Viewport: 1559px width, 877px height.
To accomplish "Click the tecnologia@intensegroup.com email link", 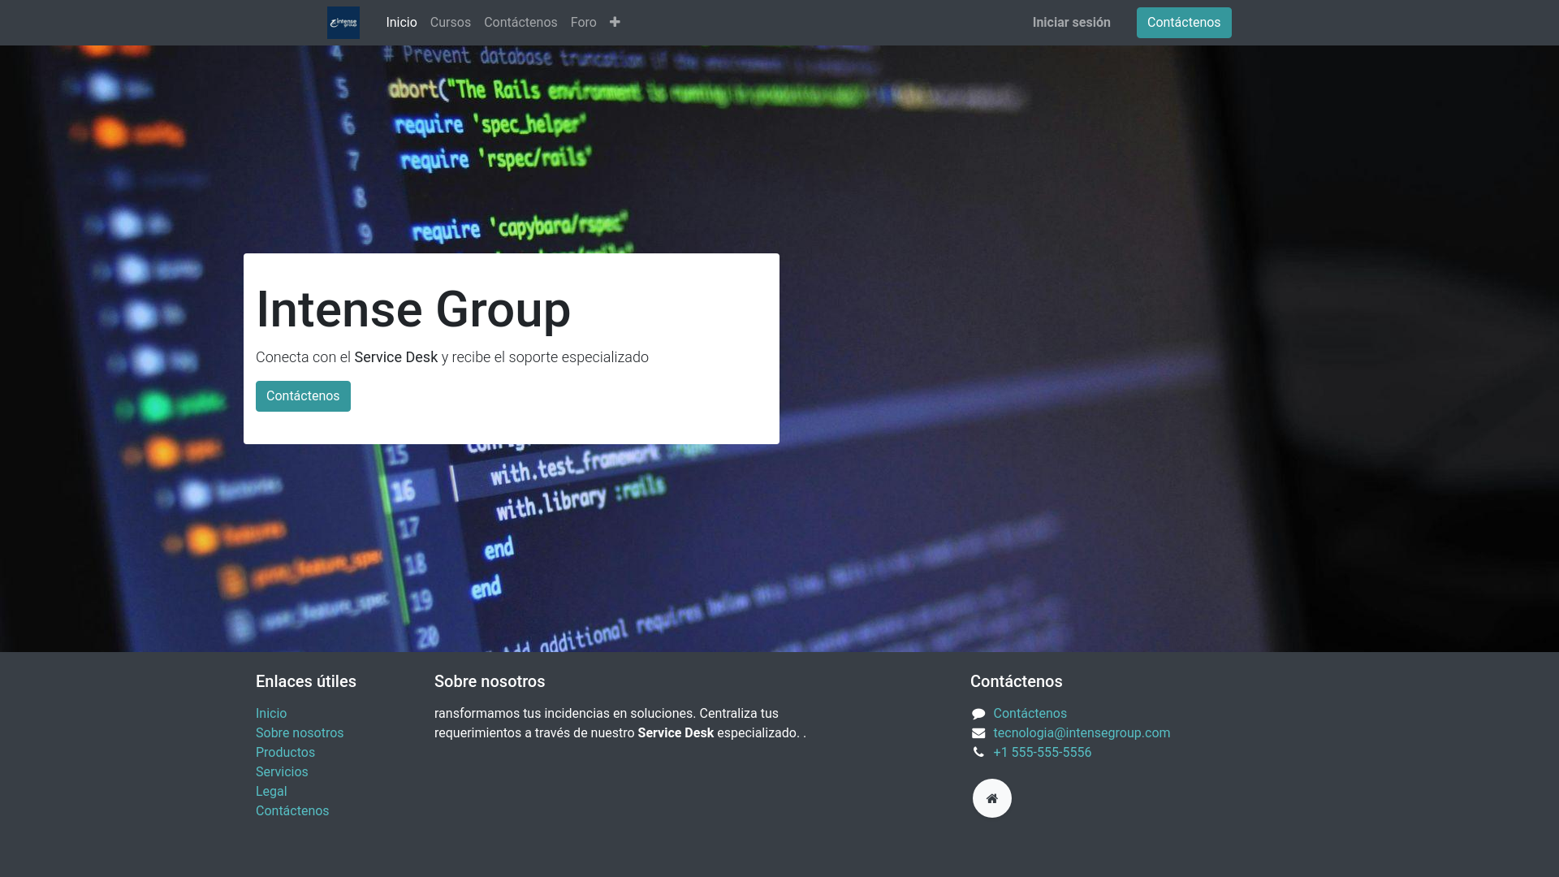I will pos(1082,733).
